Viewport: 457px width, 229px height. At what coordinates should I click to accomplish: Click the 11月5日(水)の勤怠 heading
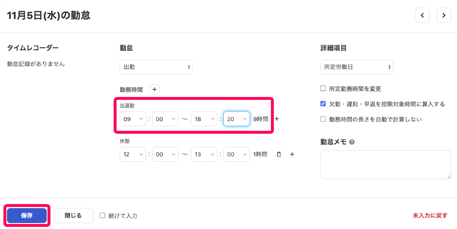click(48, 15)
